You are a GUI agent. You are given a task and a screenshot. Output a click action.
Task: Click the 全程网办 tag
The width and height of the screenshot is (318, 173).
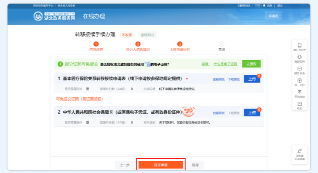coord(147,35)
